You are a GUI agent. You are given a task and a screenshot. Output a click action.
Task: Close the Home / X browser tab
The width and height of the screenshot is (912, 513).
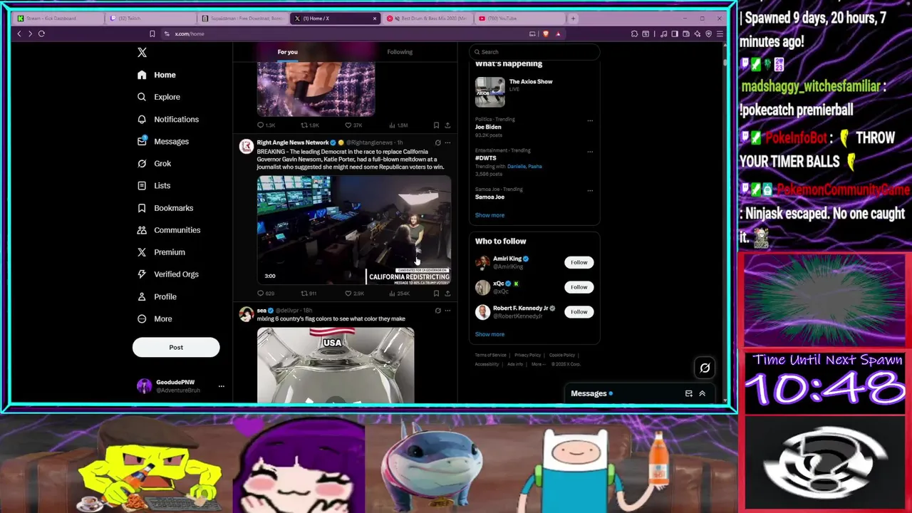coord(375,19)
